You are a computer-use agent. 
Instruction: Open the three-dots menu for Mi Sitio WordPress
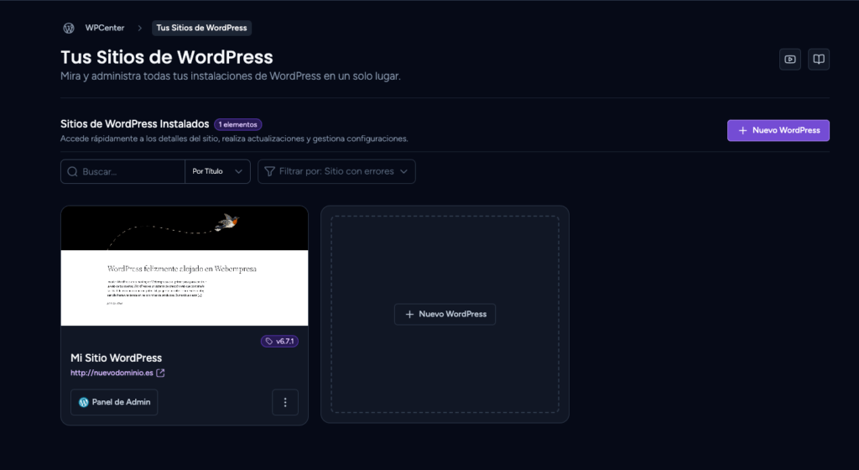(285, 402)
